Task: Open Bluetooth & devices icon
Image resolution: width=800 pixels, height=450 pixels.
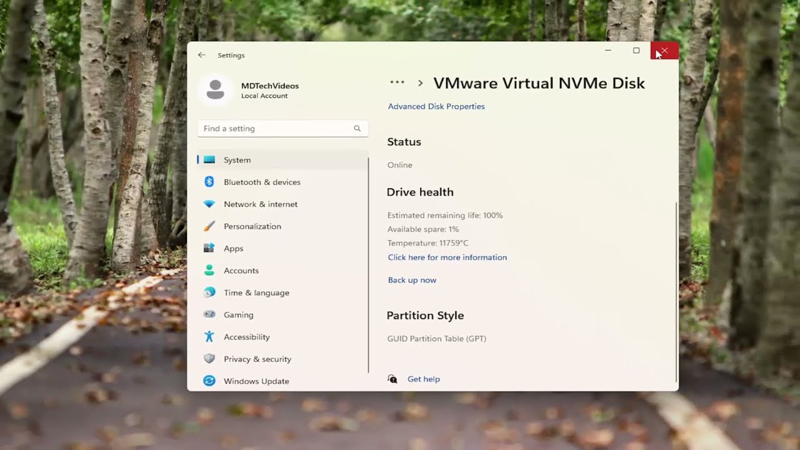Action: tap(209, 182)
